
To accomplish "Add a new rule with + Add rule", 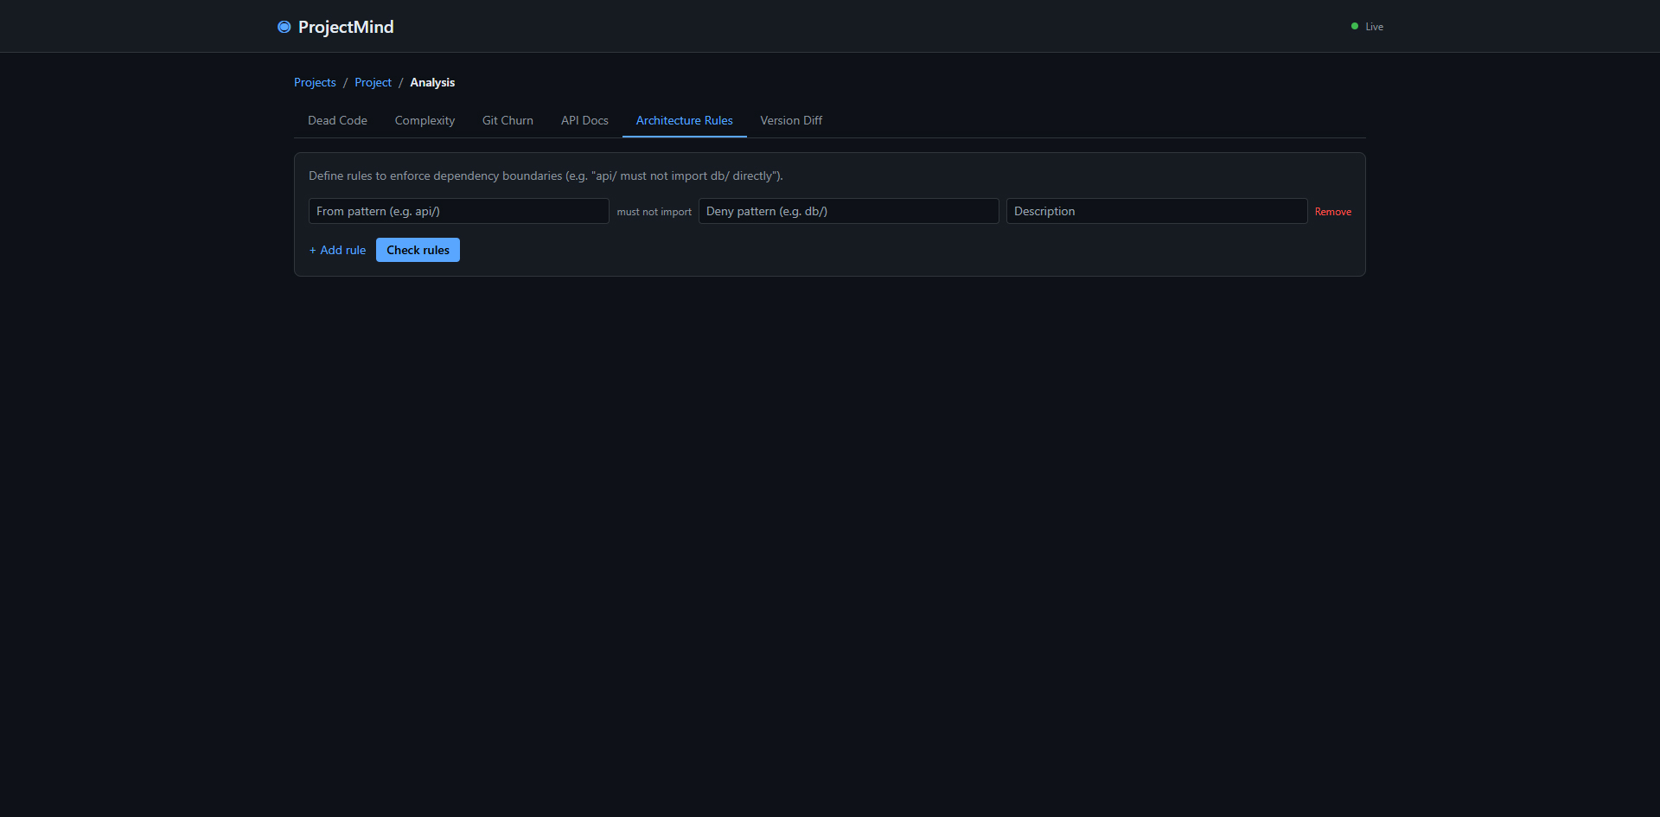I will pyautogui.click(x=337, y=250).
